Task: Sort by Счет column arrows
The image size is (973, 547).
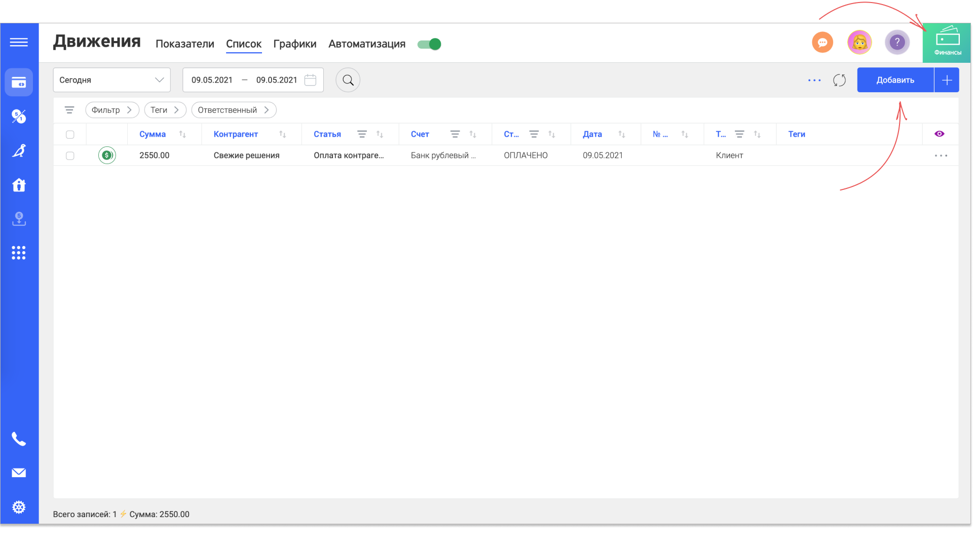Action: pyautogui.click(x=473, y=134)
